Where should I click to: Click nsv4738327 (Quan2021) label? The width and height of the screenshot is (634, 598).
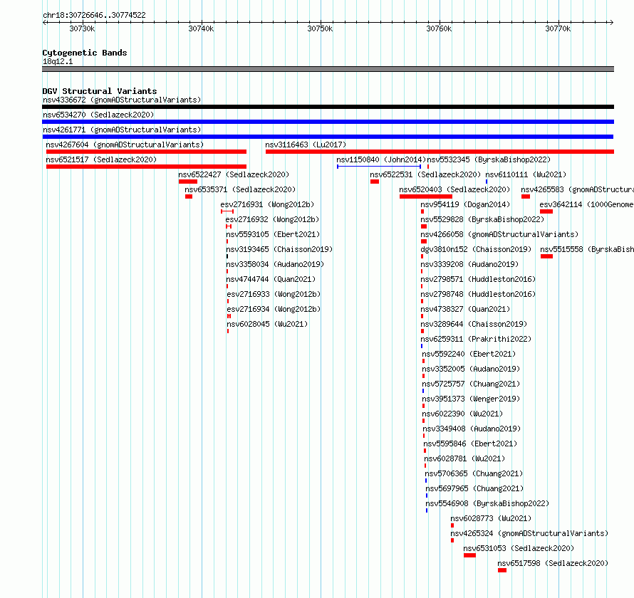pos(465,309)
